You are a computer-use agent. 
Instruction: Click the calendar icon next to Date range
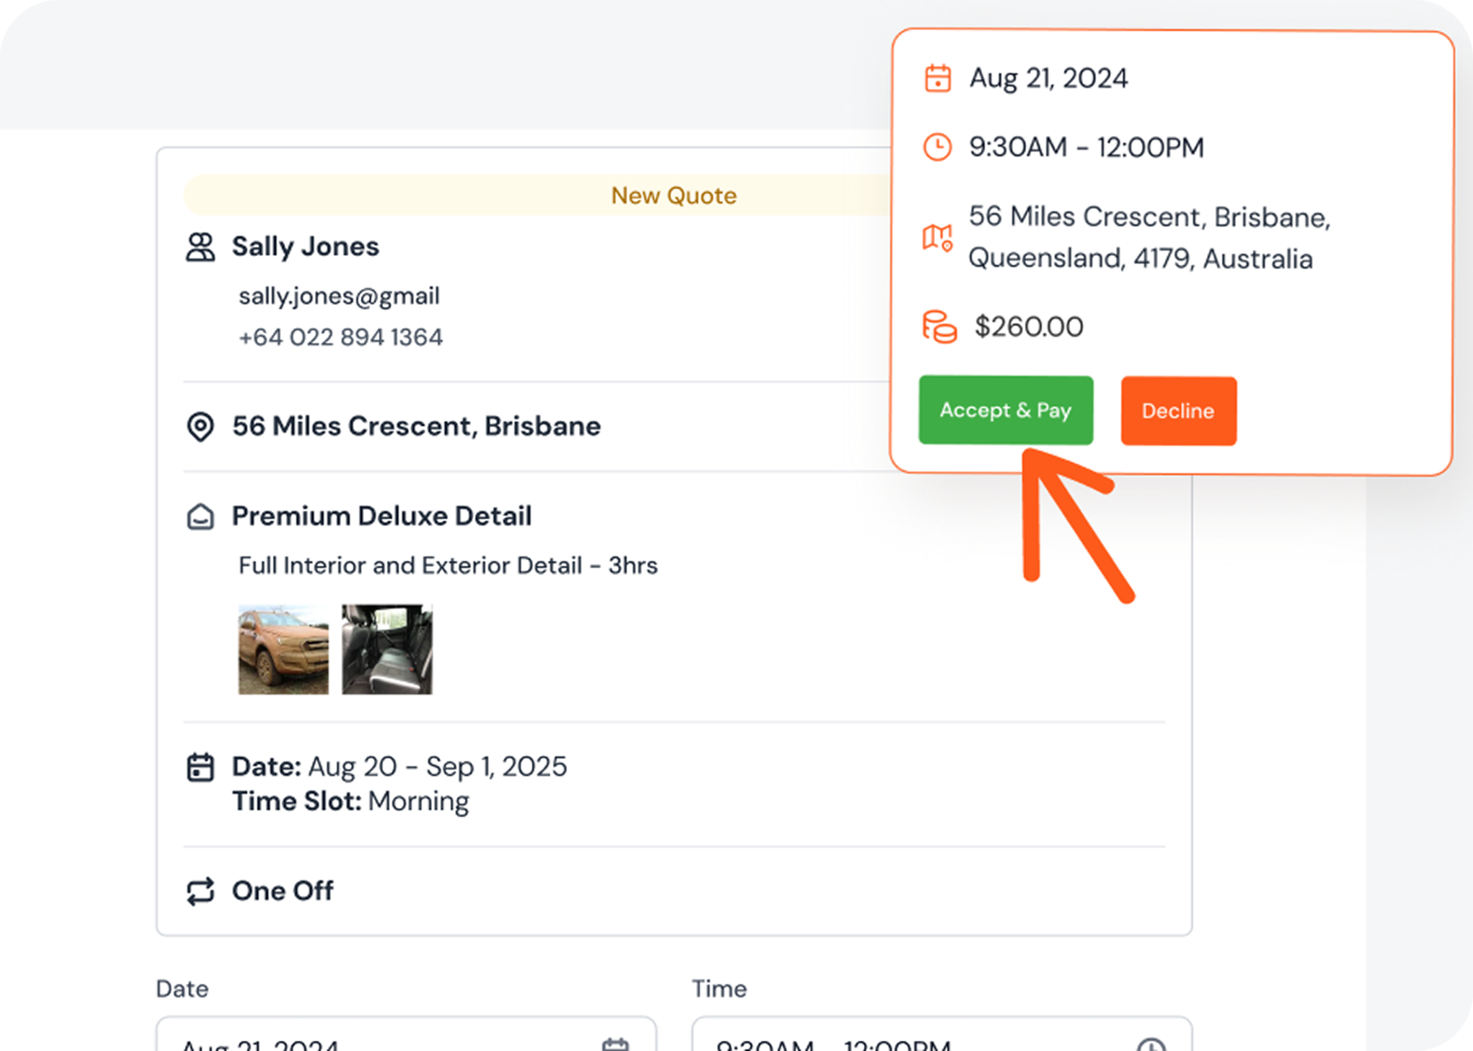pyautogui.click(x=200, y=767)
